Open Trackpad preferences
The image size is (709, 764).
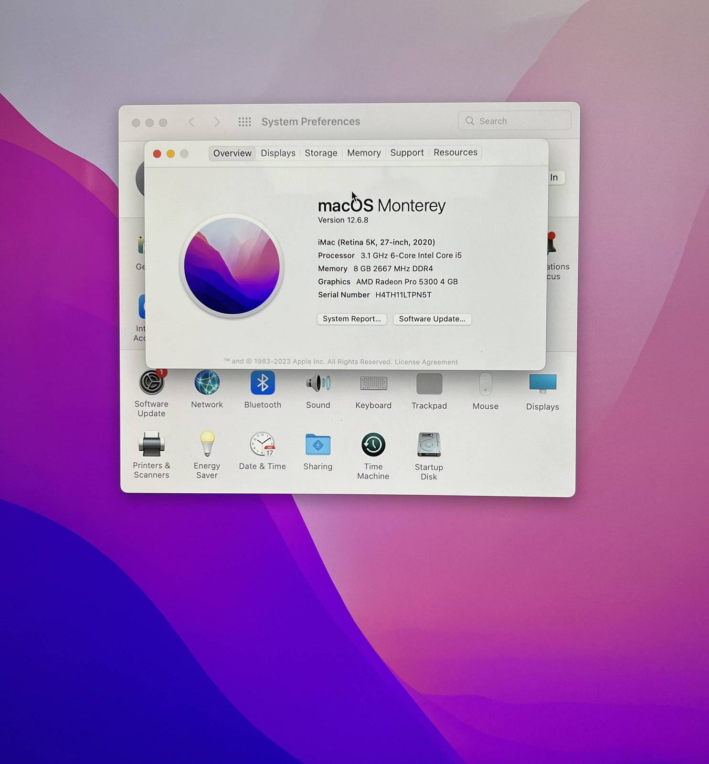tap(429, 384)
